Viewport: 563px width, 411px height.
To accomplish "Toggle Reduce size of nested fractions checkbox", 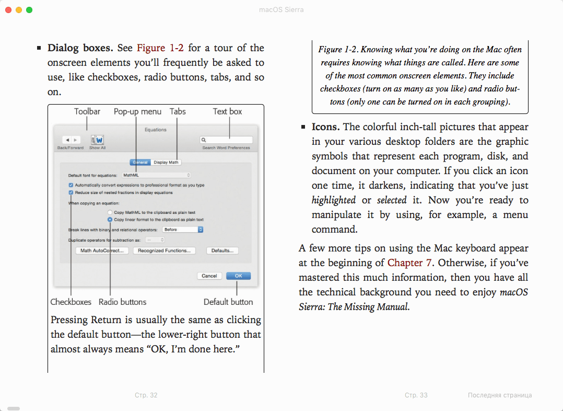I will click(71, 193).
